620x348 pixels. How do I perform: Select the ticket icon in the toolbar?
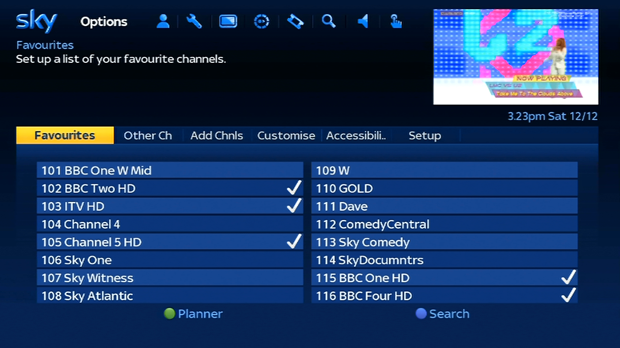coord(295,21)
